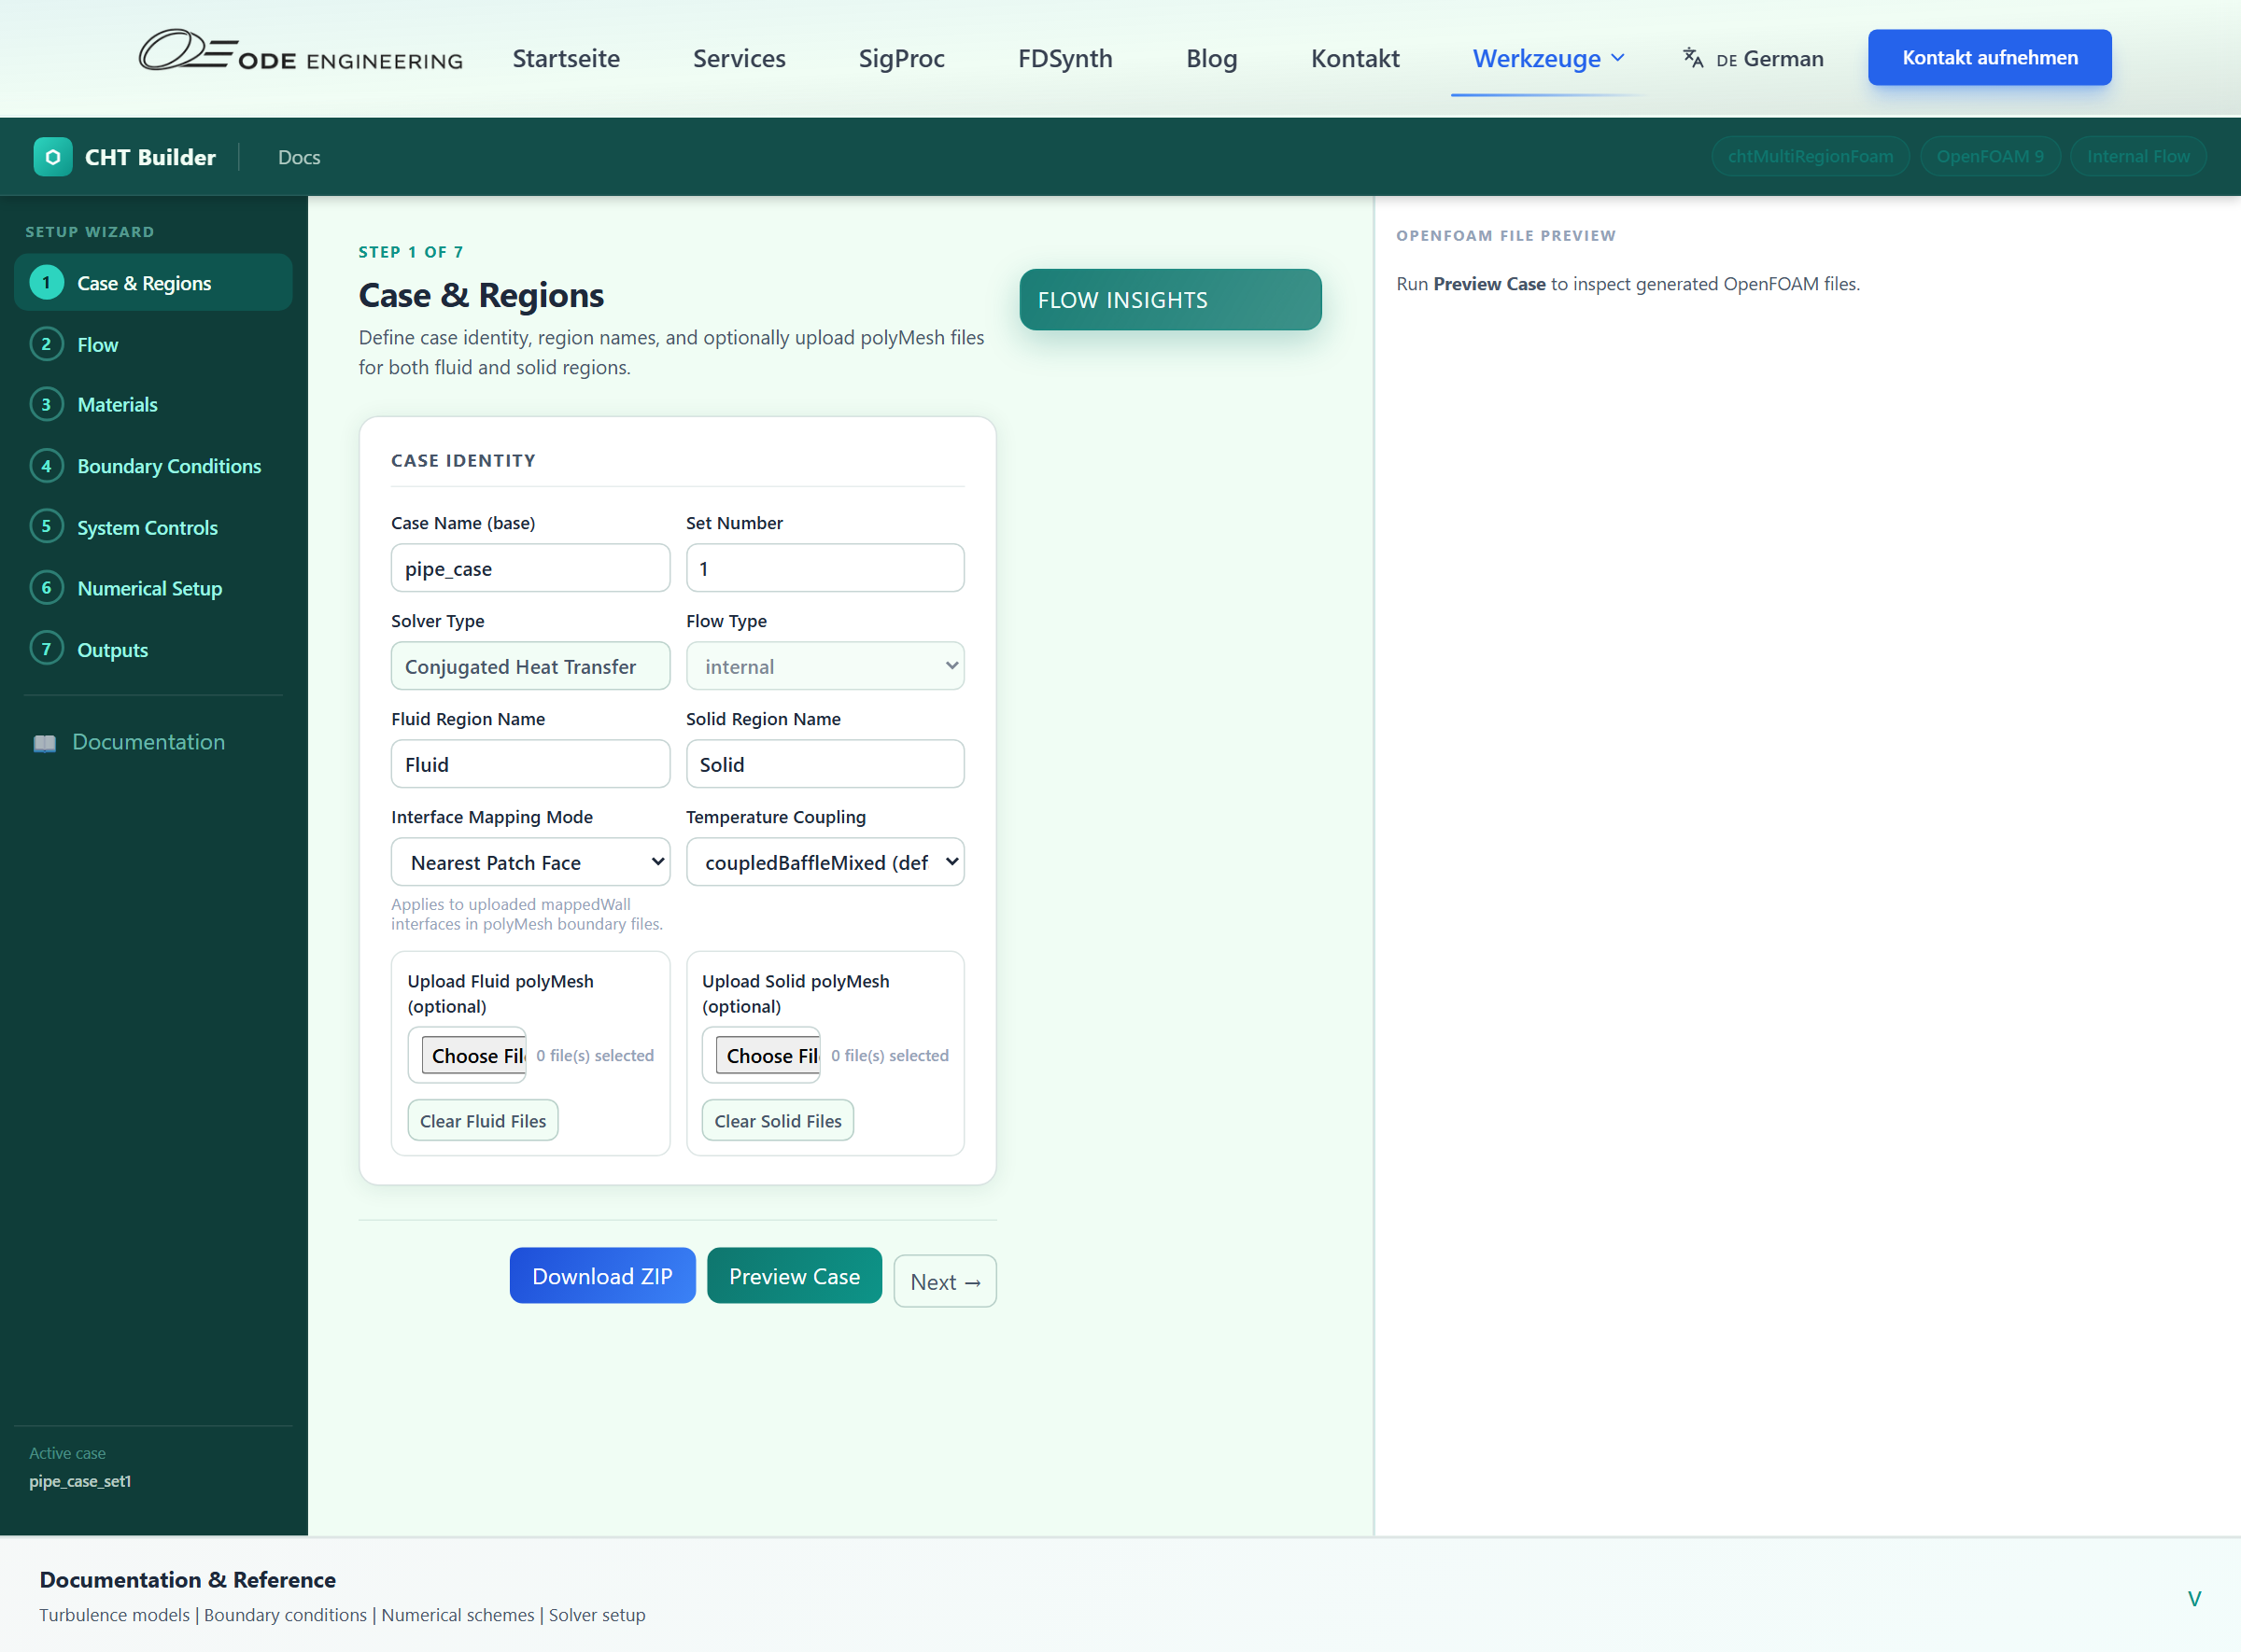
Task: Open the Werkzeuge menu
Action: (x=1548, y=58)
